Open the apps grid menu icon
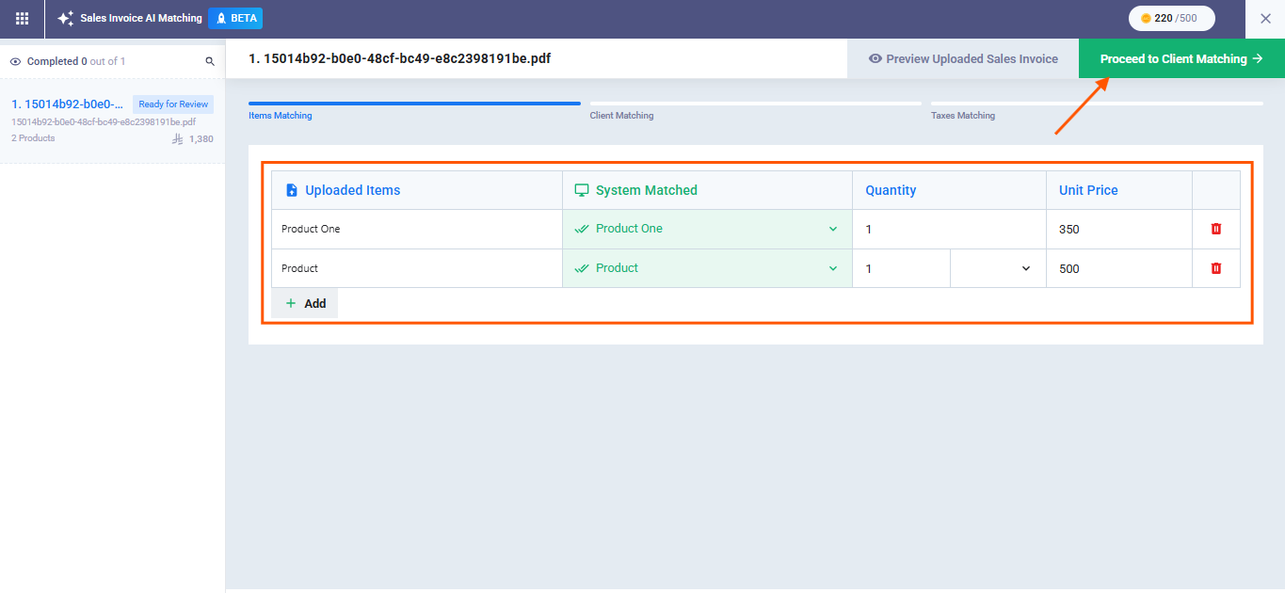 [x=22, y=18]
